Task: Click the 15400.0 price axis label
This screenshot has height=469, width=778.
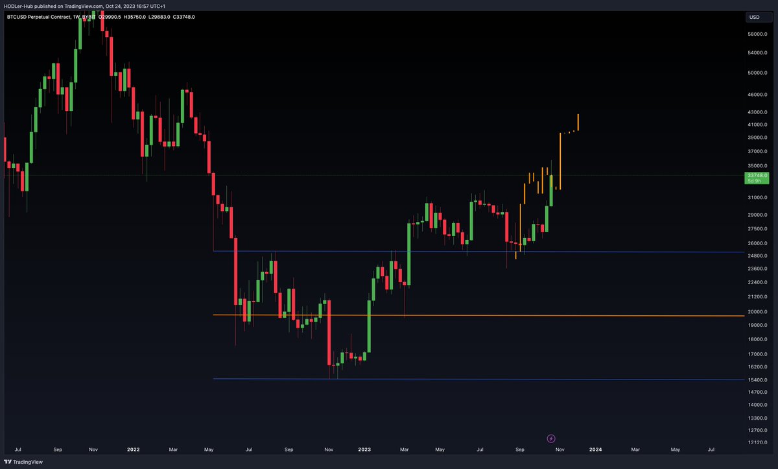Action: tap(757, 379)
